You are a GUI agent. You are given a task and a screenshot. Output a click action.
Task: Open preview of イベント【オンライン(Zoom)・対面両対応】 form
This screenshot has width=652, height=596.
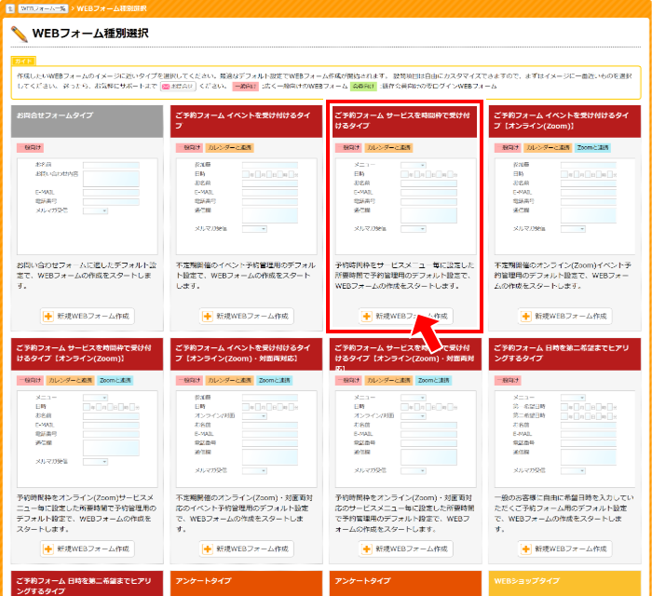247,439
